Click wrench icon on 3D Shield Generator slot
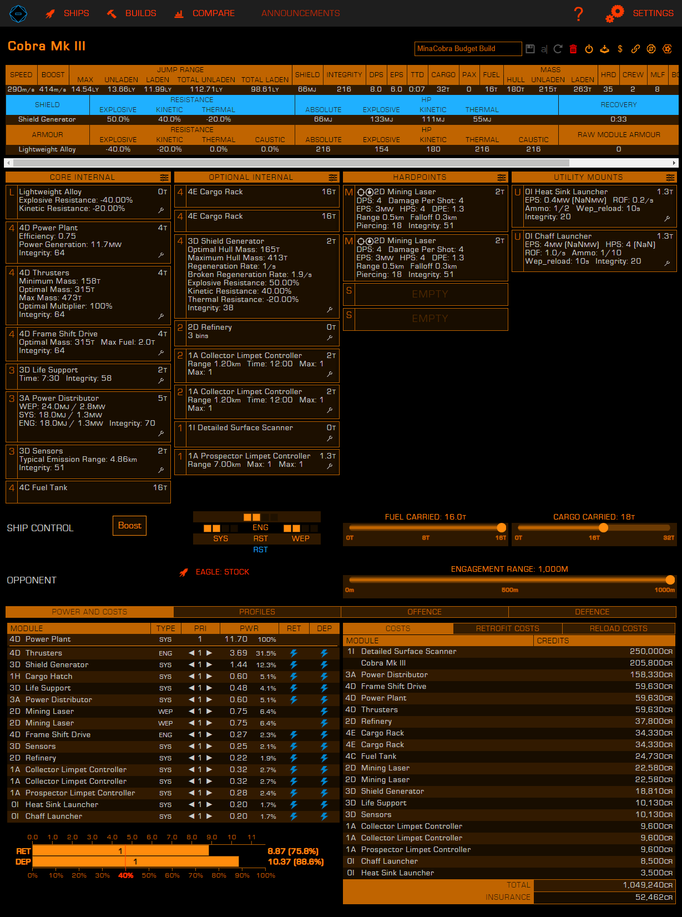Screen dimensions: 682x917 [x=330, y=310]
